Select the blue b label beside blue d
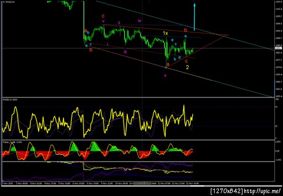The height and width of the screenshot is (196, 283). (175, 59)
